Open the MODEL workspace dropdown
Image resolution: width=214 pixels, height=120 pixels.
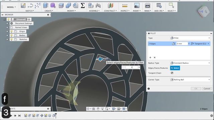click(11, 7)
